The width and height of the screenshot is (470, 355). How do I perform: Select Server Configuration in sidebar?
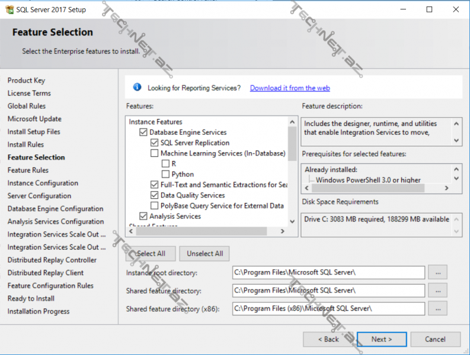click(x=39, y=196)
